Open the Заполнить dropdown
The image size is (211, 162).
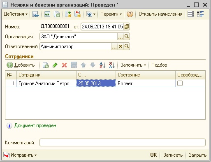pyautogui.click(x=133, y=65)
